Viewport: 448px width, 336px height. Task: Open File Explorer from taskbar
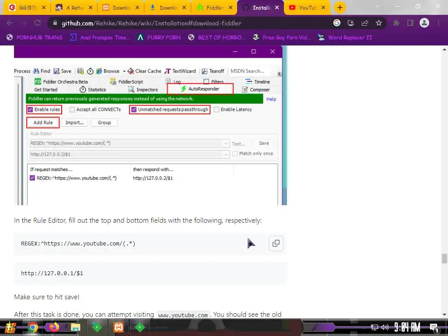pyautogui.click(x=75, y=327)
